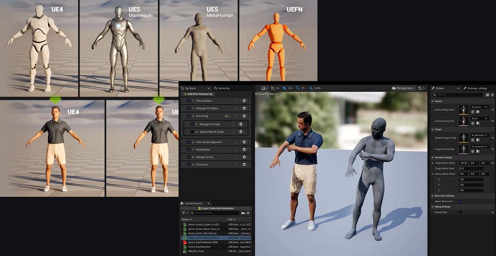
Task: Delete the Pelvis Motion retarget op
Action: point(244,101)
